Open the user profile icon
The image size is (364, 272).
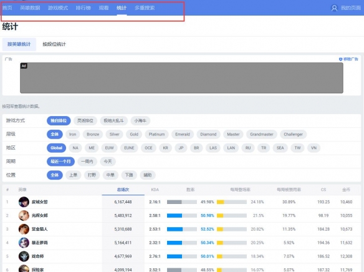tap(334, 8)
